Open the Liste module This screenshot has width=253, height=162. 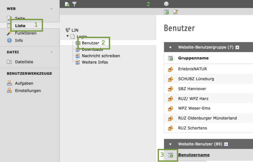click(20, 26)
